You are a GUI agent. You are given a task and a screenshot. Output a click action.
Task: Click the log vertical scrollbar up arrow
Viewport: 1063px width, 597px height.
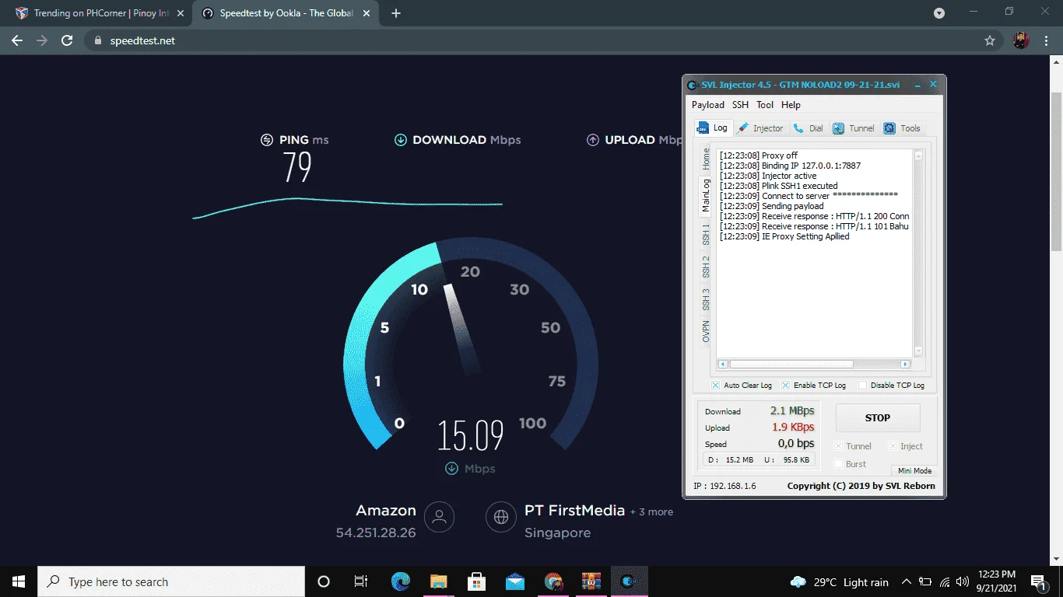[x=918, y=155]
